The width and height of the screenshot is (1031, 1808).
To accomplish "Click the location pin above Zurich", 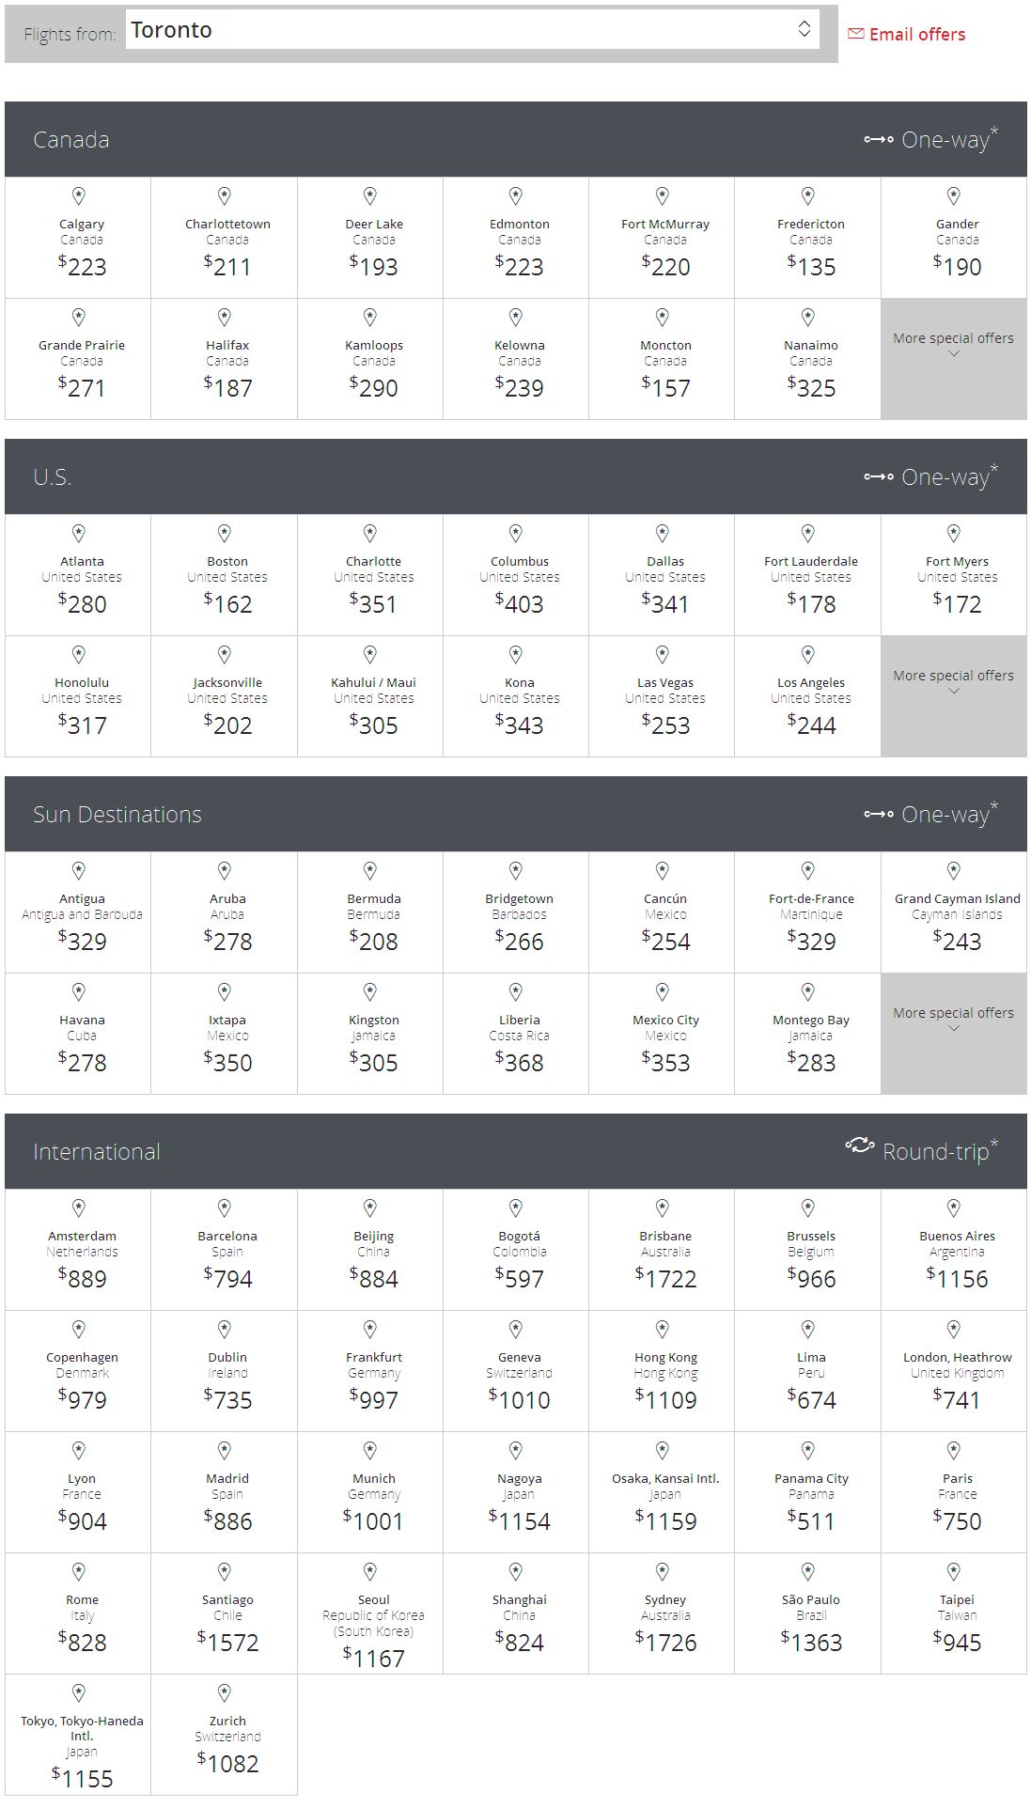I will pos(225,1693).
